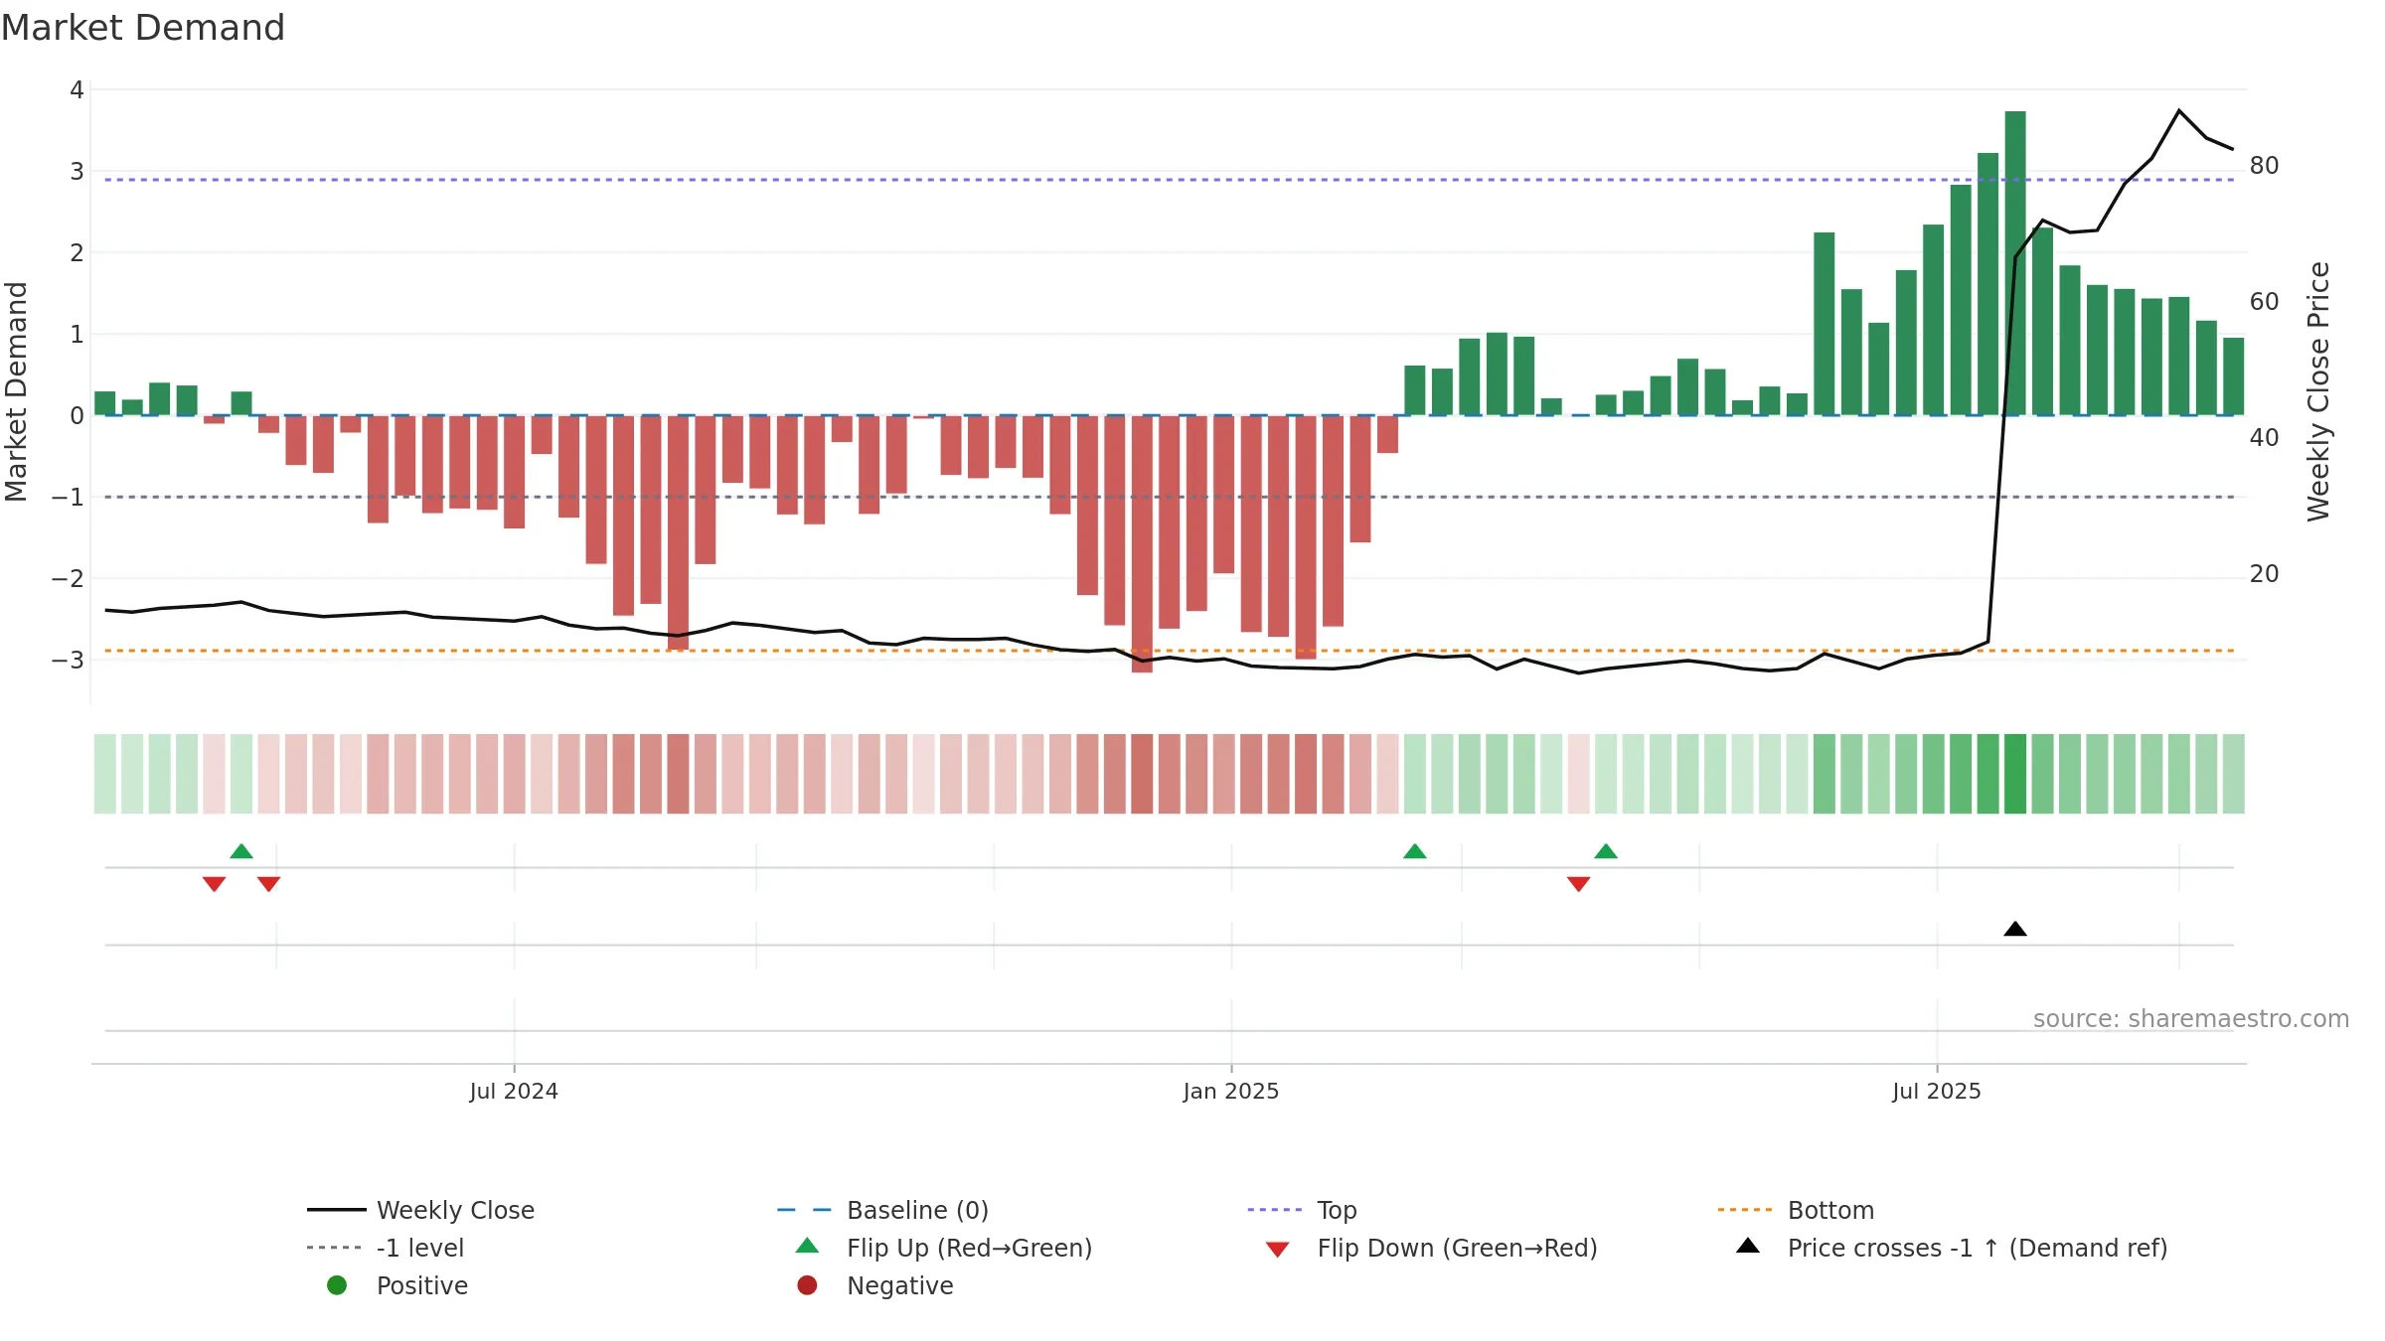Click the Weekly Close Price axis title
Viewport: 2385px width, 1341px height.
[2318, 391]
